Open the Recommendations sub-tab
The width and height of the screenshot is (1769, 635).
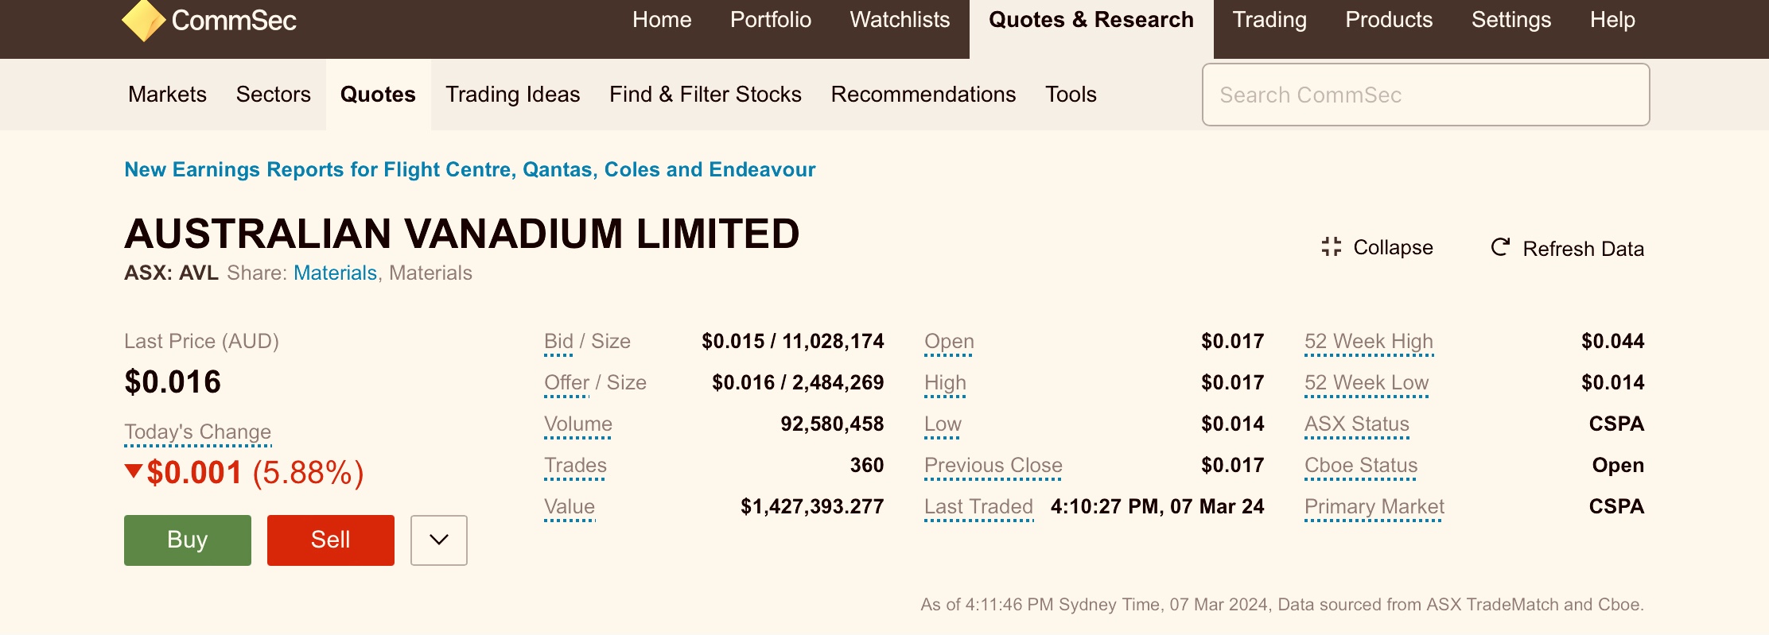[923, 95]
